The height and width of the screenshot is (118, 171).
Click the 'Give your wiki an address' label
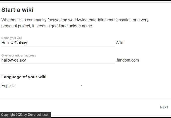point(19,55)
